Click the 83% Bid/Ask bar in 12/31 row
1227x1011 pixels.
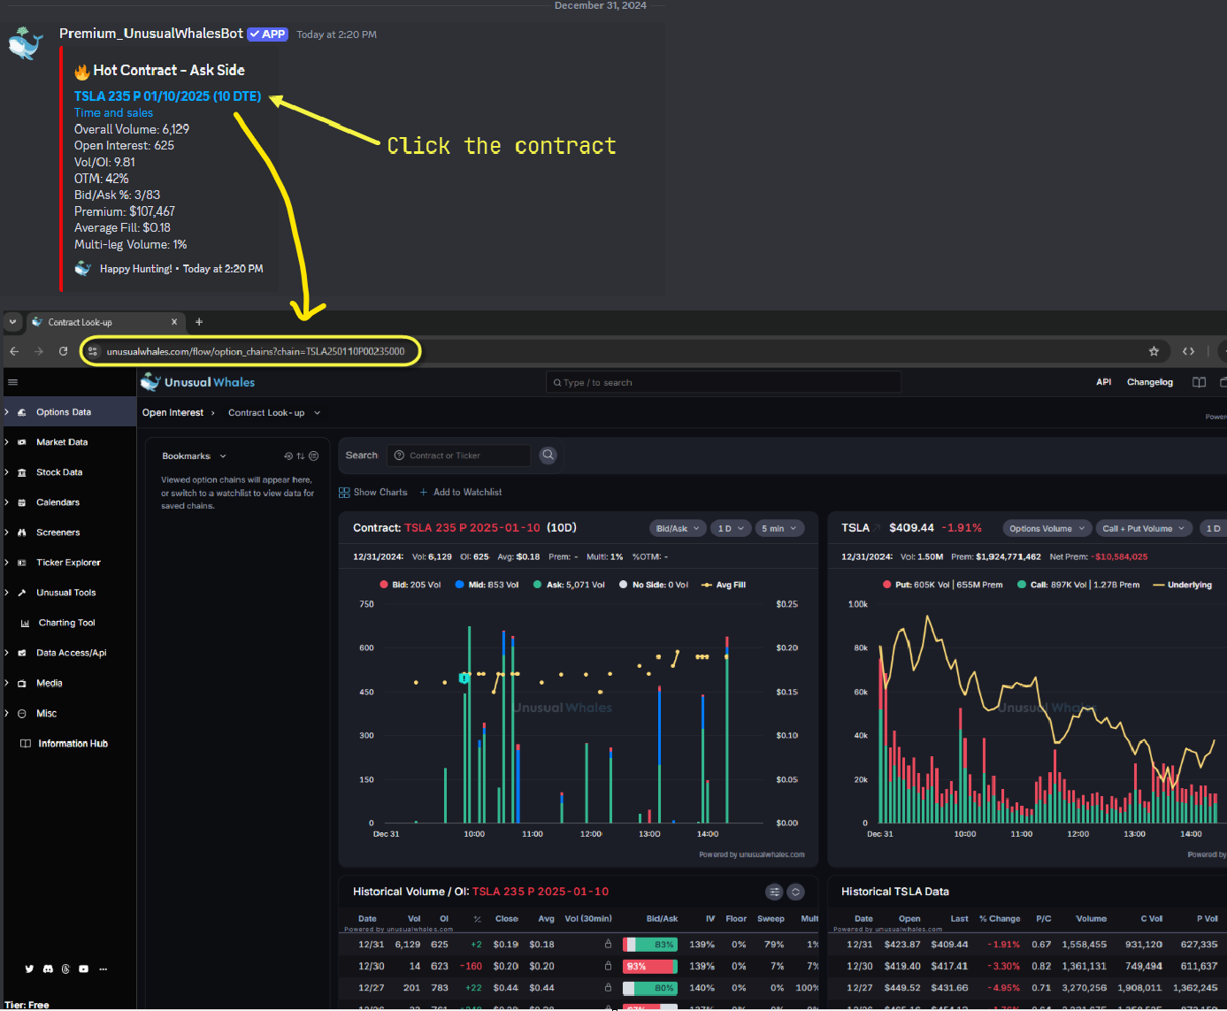(x=650, y=945)
